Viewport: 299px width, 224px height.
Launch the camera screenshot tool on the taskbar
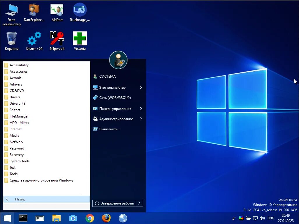coord(73,218)
